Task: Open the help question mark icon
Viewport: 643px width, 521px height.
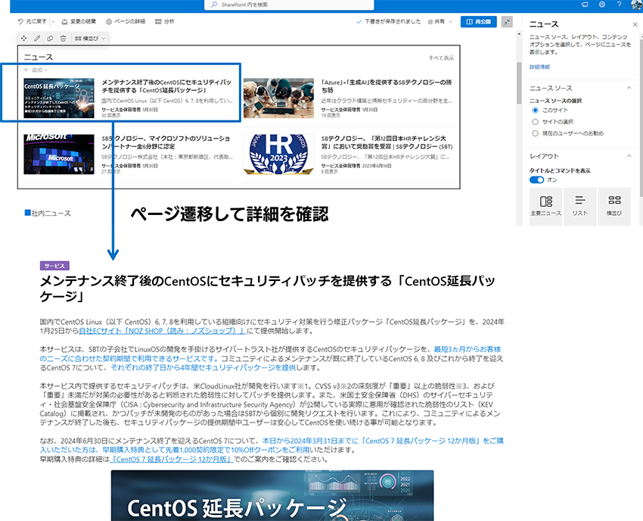Action: point(620,5)
